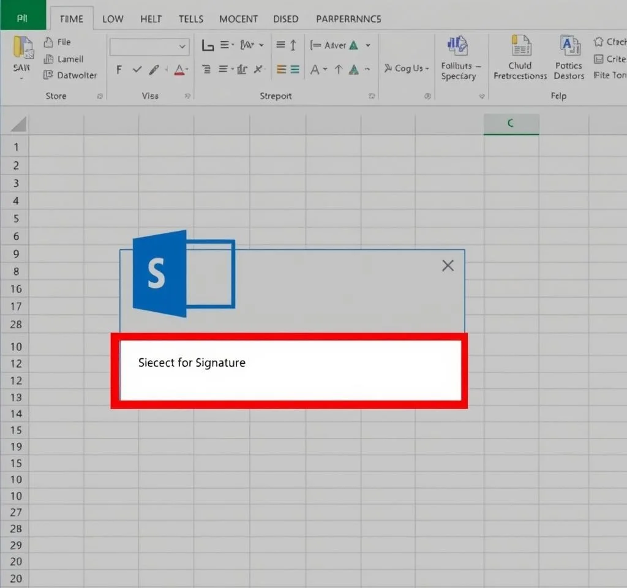
Task: Select the pencil brush icon in Viss group
Action: 154,70
